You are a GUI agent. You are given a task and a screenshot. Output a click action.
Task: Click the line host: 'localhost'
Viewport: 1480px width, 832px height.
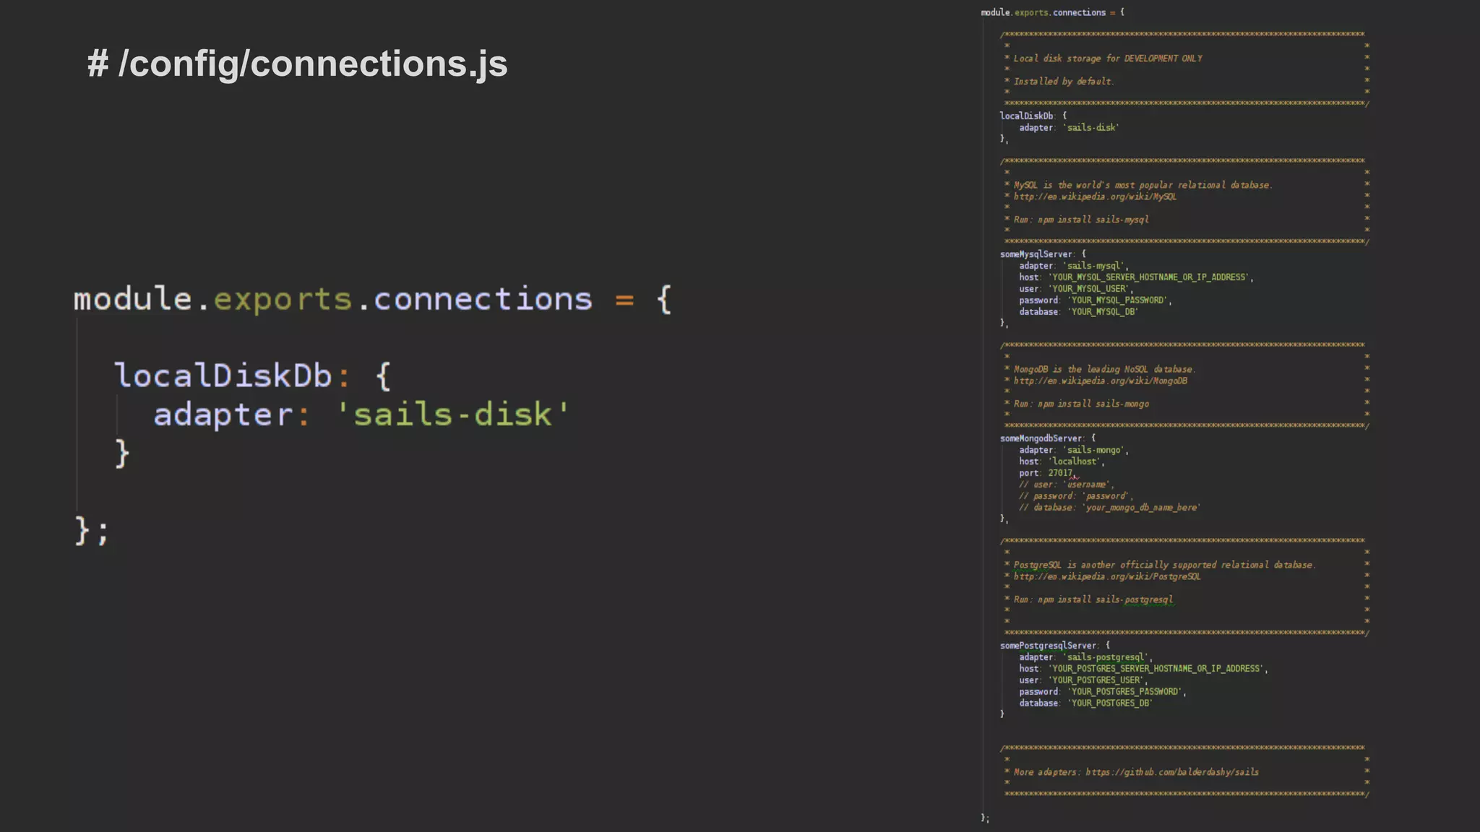point(1062,461)
